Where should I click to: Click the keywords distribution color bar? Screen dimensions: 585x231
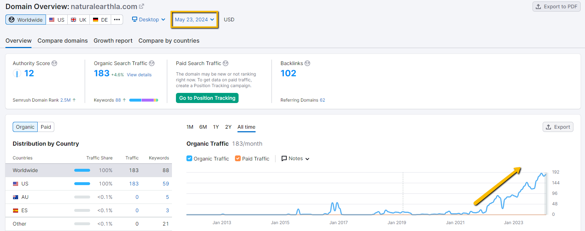click(x=144, y=100)
